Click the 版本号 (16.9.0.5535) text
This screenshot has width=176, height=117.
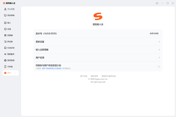46,34
